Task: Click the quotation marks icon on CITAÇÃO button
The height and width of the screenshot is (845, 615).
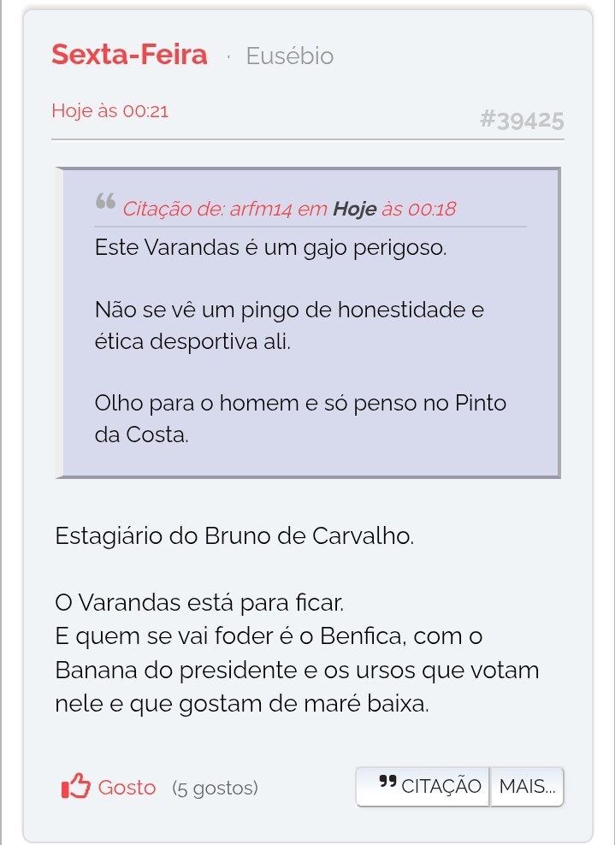Action: coord(387,783)
